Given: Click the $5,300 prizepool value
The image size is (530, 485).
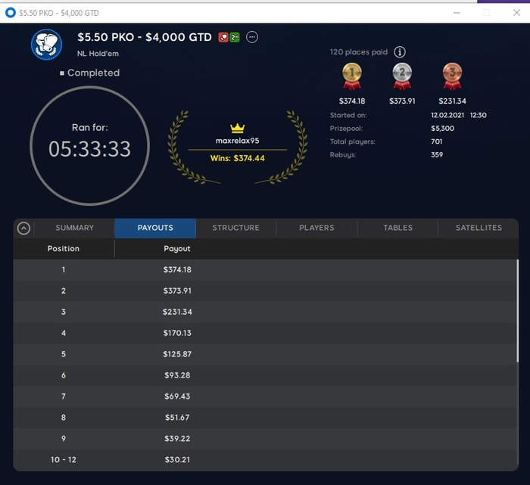Looking at the screenshot, I should 442,129.
